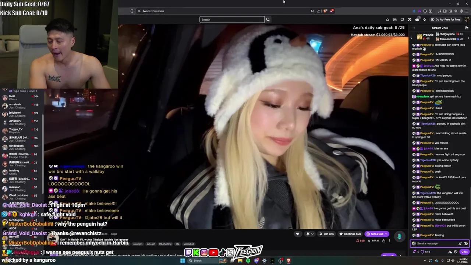471x265 pixels.
Task: Click the search magnifier button on Twitch
Action: tap(268, 20)
